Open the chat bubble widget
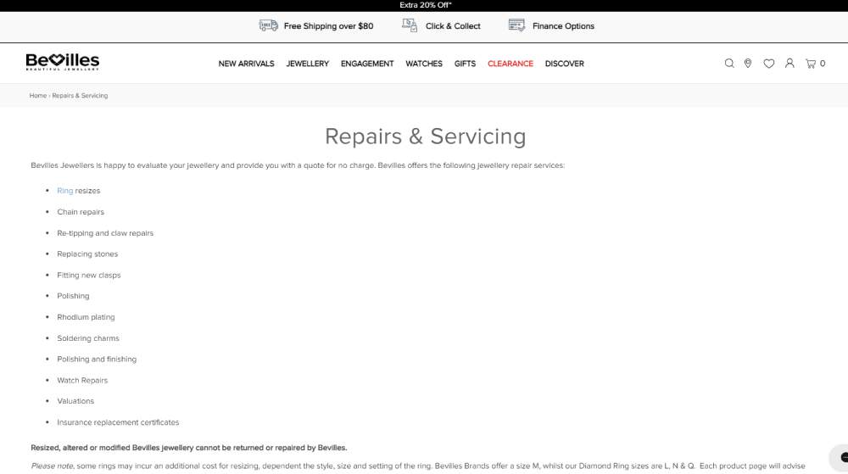Screen dimensions: 848x474 click(841, 457)
